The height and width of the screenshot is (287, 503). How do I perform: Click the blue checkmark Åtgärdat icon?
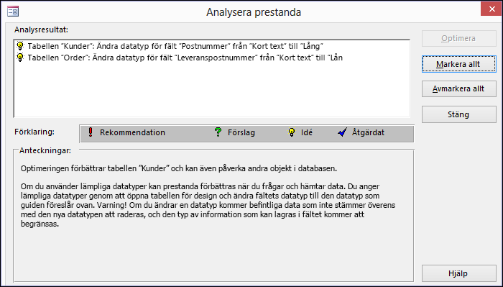[342, 132]
